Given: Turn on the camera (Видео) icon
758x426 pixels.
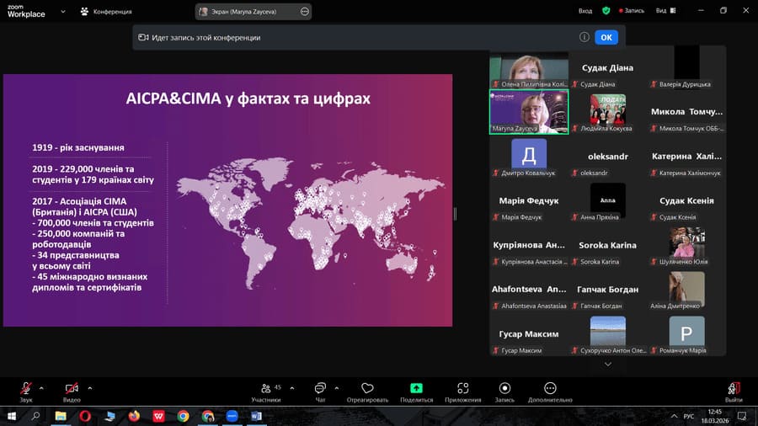Looking at the screenshot, I should pos(72,388).
